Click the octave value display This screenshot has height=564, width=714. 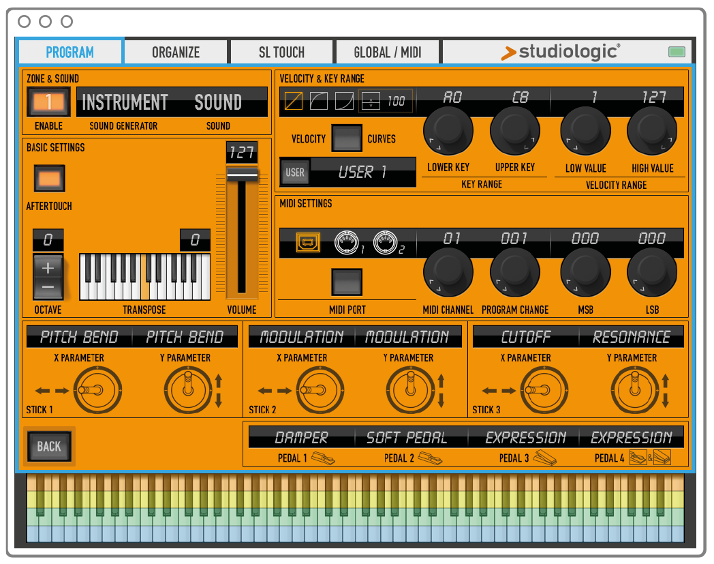(x=48, y=240)
